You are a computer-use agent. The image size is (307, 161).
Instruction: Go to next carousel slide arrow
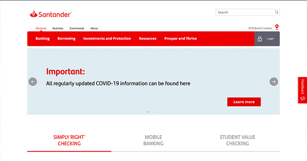(274, 82)
